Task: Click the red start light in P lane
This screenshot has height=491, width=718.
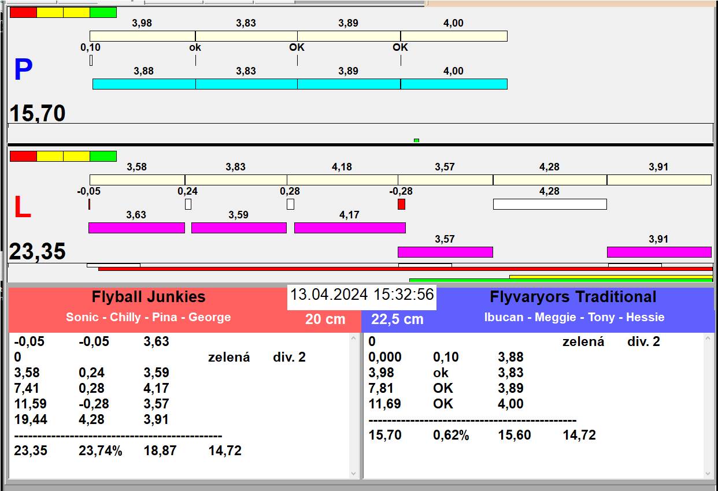Action: pyautogui.click(x=23, y=12)
